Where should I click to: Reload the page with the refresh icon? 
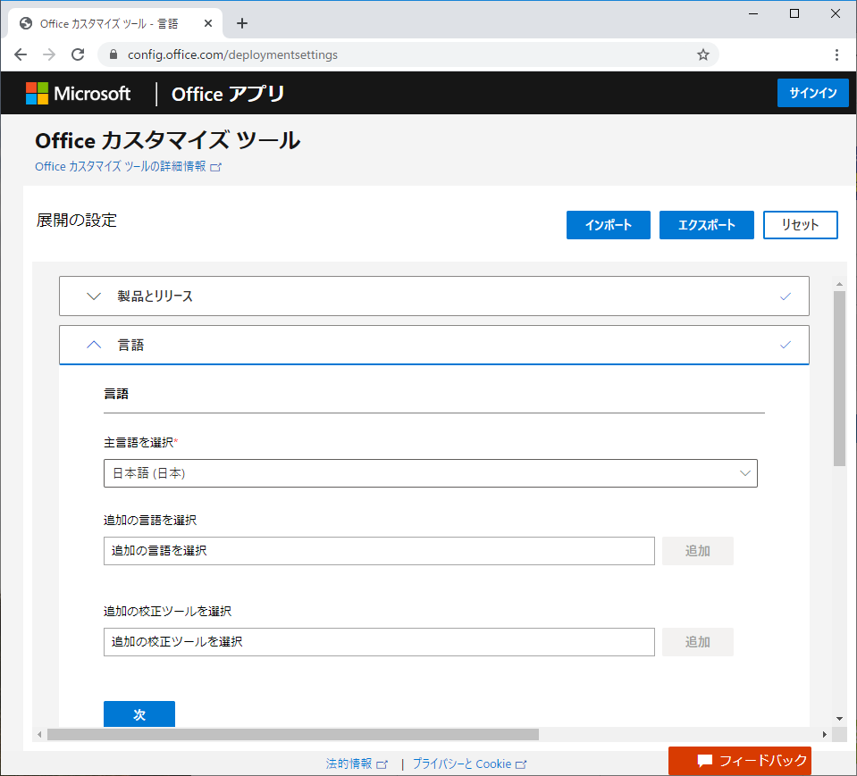point(78,54)
